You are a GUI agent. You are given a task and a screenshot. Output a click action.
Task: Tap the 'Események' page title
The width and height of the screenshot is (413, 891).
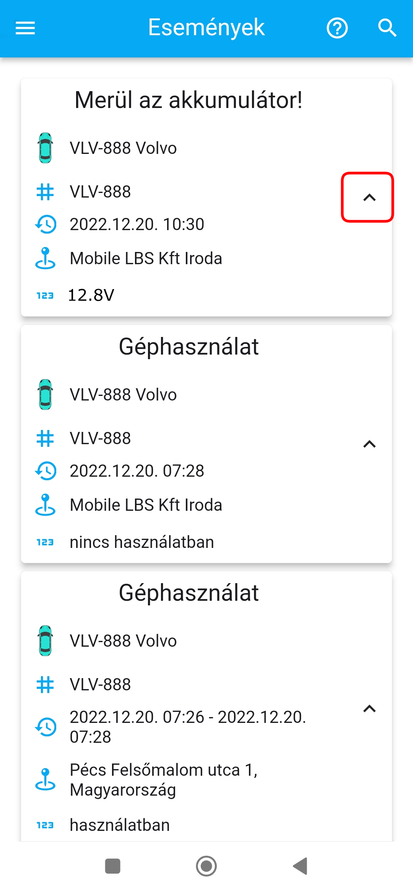pos(206,28)
